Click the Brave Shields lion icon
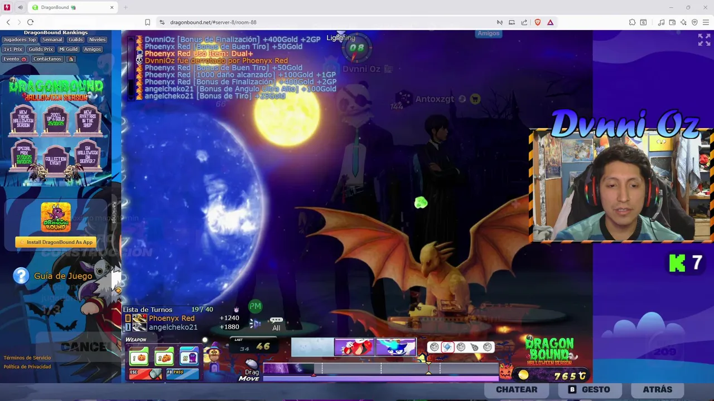Viewport: 714px width, 401px height. pos(538,22)
